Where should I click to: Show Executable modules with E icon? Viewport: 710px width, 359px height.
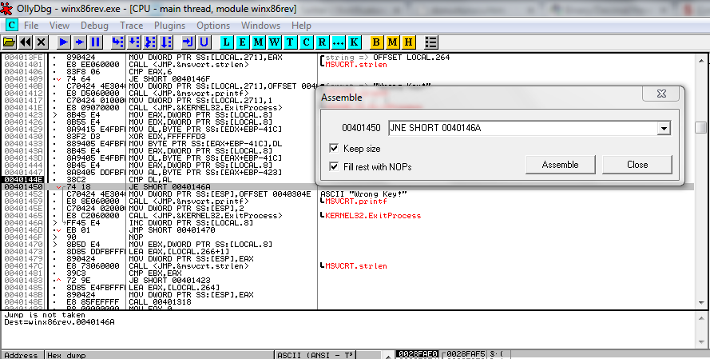pyautogui.click(x=242, y=42)
